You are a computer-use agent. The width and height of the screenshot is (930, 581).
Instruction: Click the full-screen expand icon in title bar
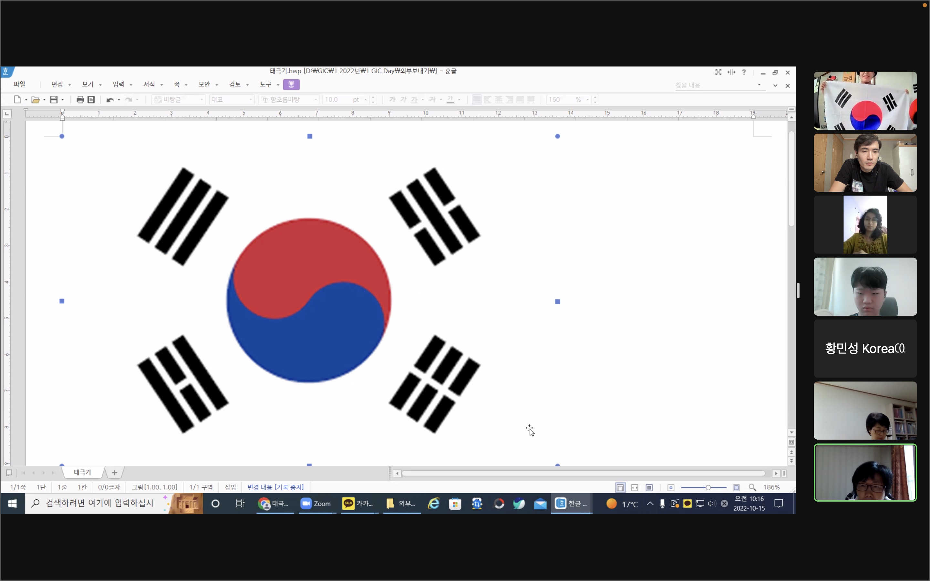718,72
